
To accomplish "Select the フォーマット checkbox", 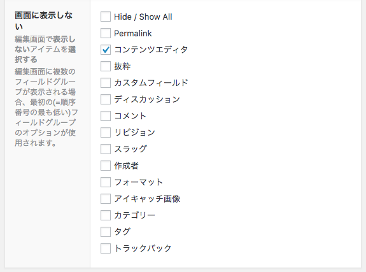I will click(106, 182).
